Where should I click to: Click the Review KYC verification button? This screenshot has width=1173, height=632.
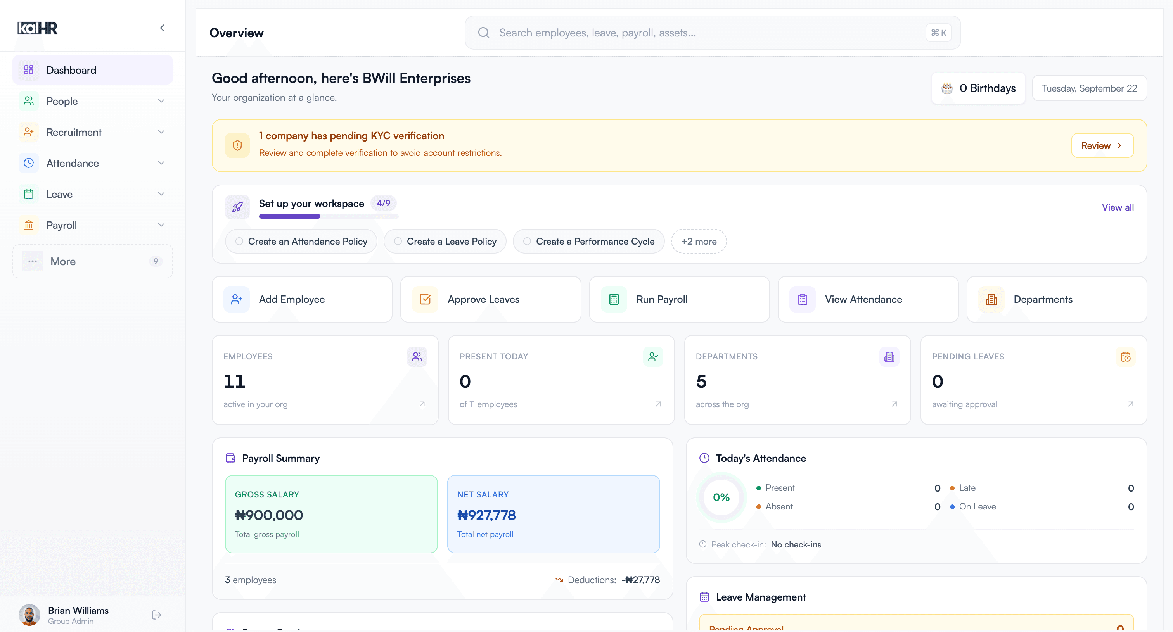[1102, 145]
